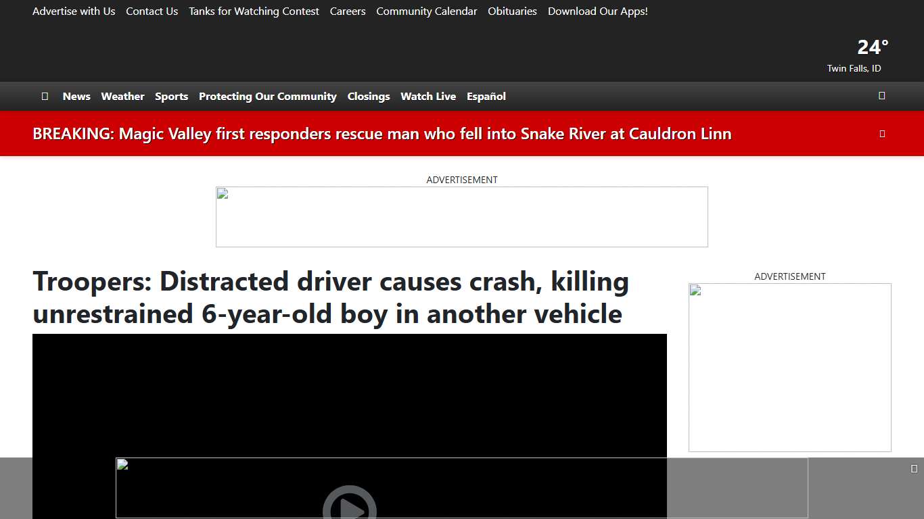Open the Contact Us page
Image resolution: width=924 pixels, height=519 pixels.
click(x=152, y=11)
